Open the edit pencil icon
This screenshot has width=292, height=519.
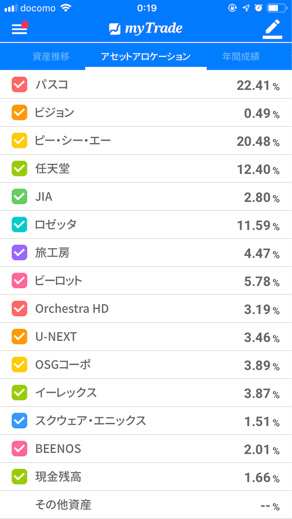click(x=272, y=29)
